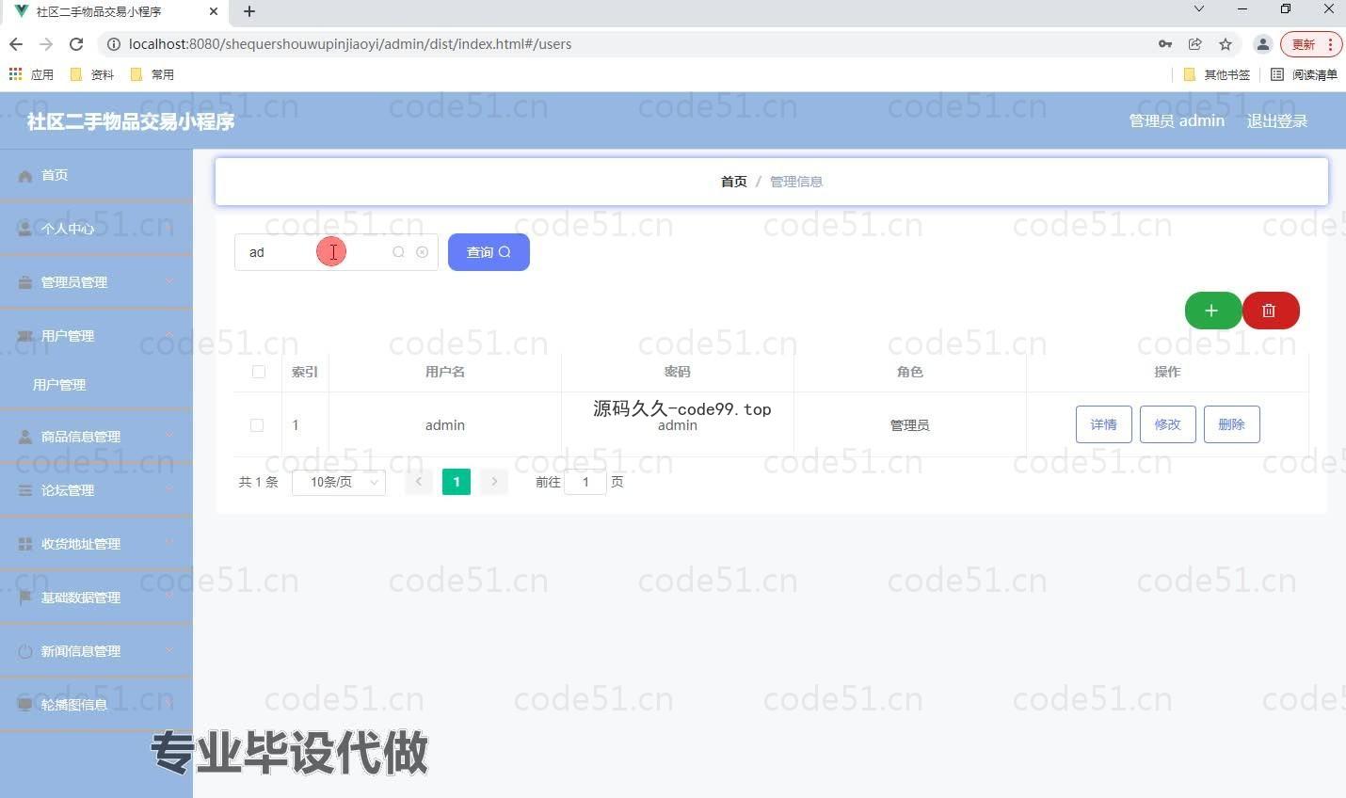Click the grid icon beside 收货地址管理
Viewport: 1346px width, 798px height.
tap(25, 544)
